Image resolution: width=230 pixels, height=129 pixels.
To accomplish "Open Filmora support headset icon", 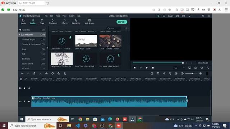I will click(x=158, y=16).
